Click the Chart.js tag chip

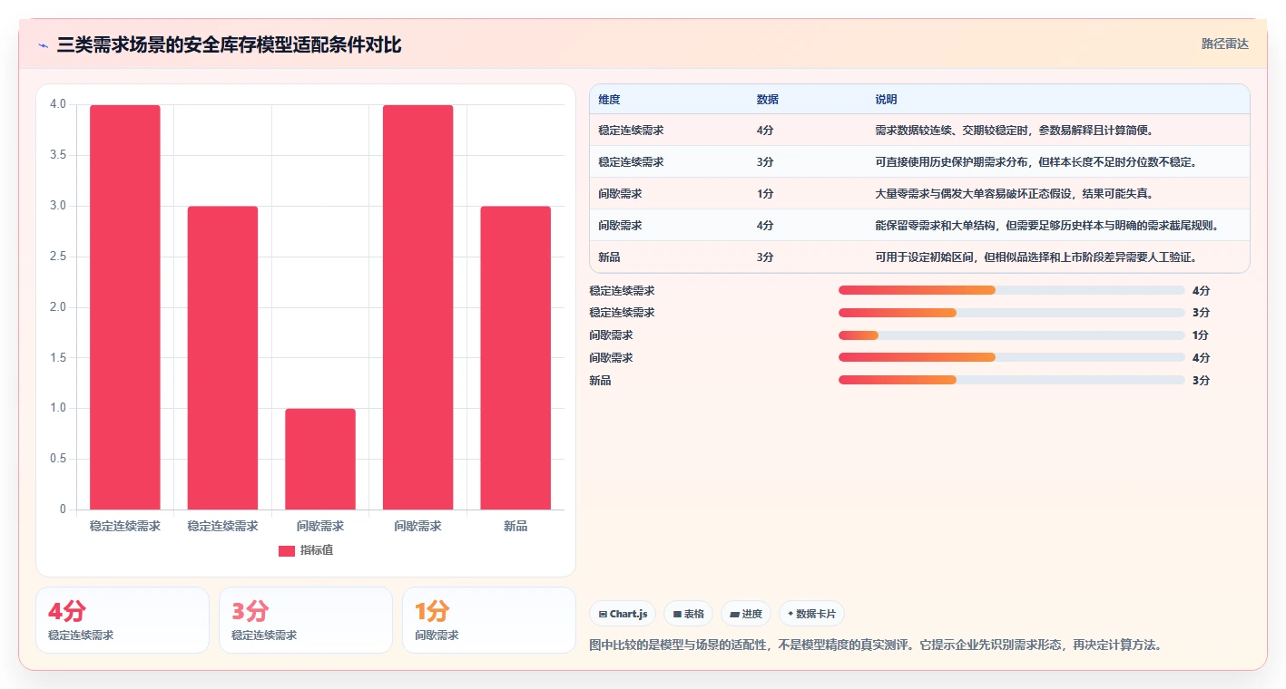(623, 614)
